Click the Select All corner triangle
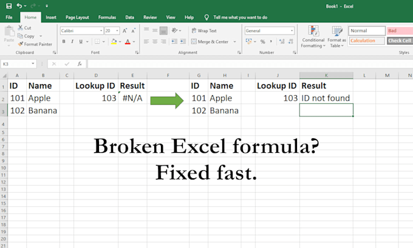 click(x=4, y=76)
